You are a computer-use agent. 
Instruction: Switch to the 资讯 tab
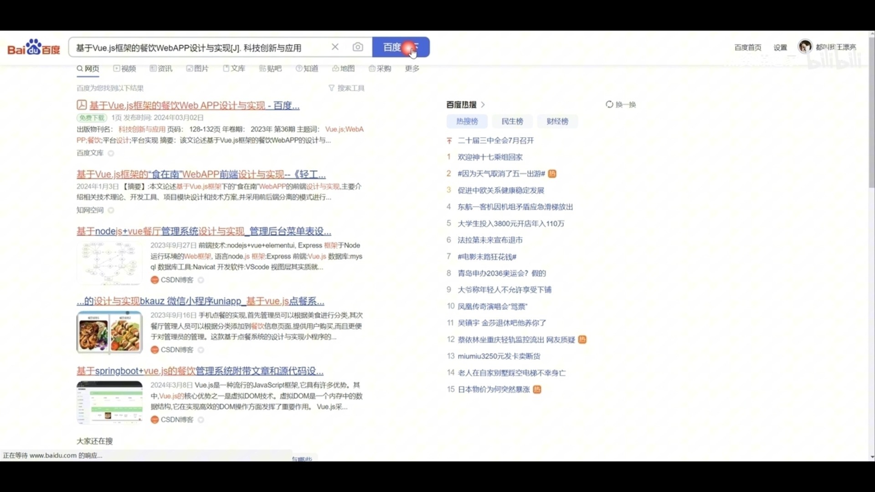[x=161, y=69]
